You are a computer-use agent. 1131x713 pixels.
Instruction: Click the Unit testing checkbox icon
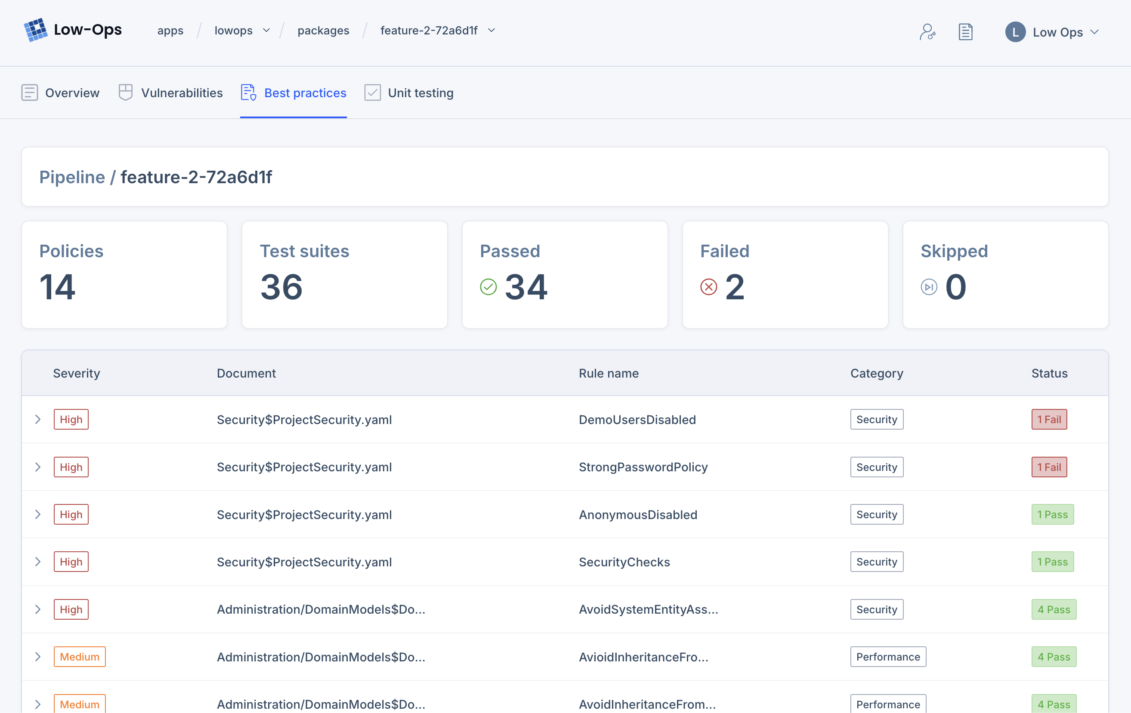click(372, 92)
